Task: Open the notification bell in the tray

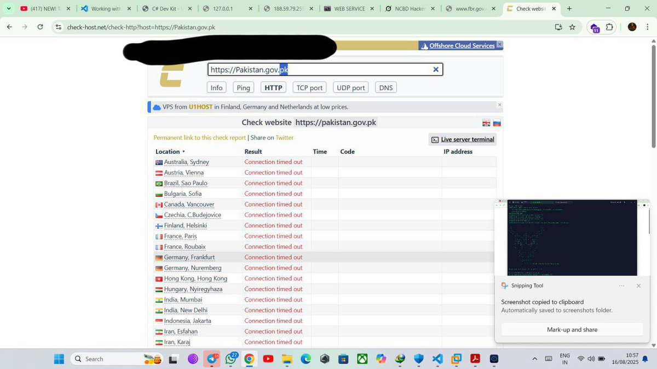Action: [x=645, y=359]
